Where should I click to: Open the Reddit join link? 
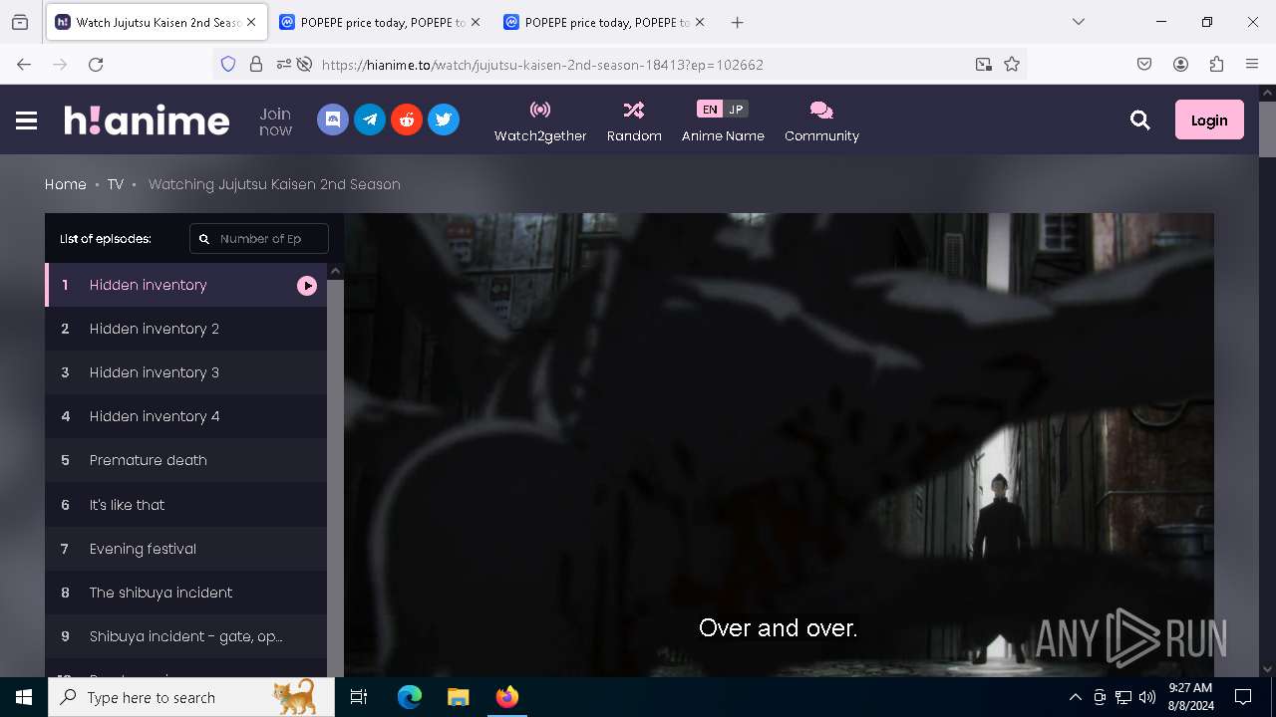point(407,119)
